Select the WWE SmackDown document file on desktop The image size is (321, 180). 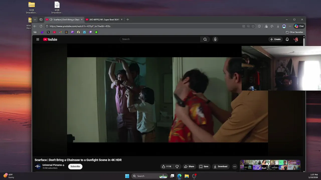click(57, 8)
